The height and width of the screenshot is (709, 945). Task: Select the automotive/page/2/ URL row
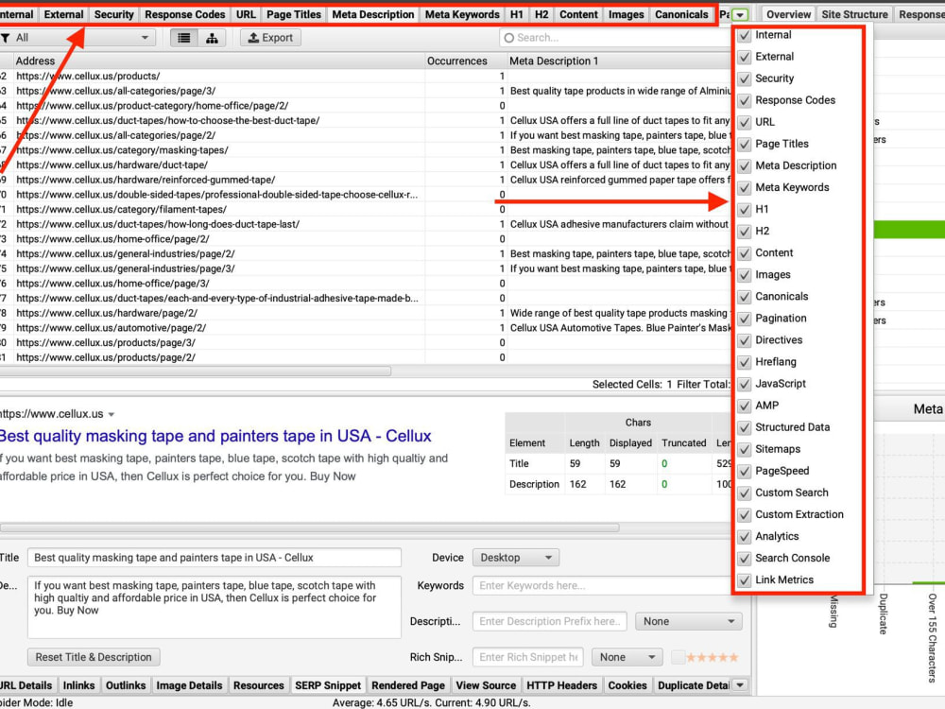tap(365, 328)
